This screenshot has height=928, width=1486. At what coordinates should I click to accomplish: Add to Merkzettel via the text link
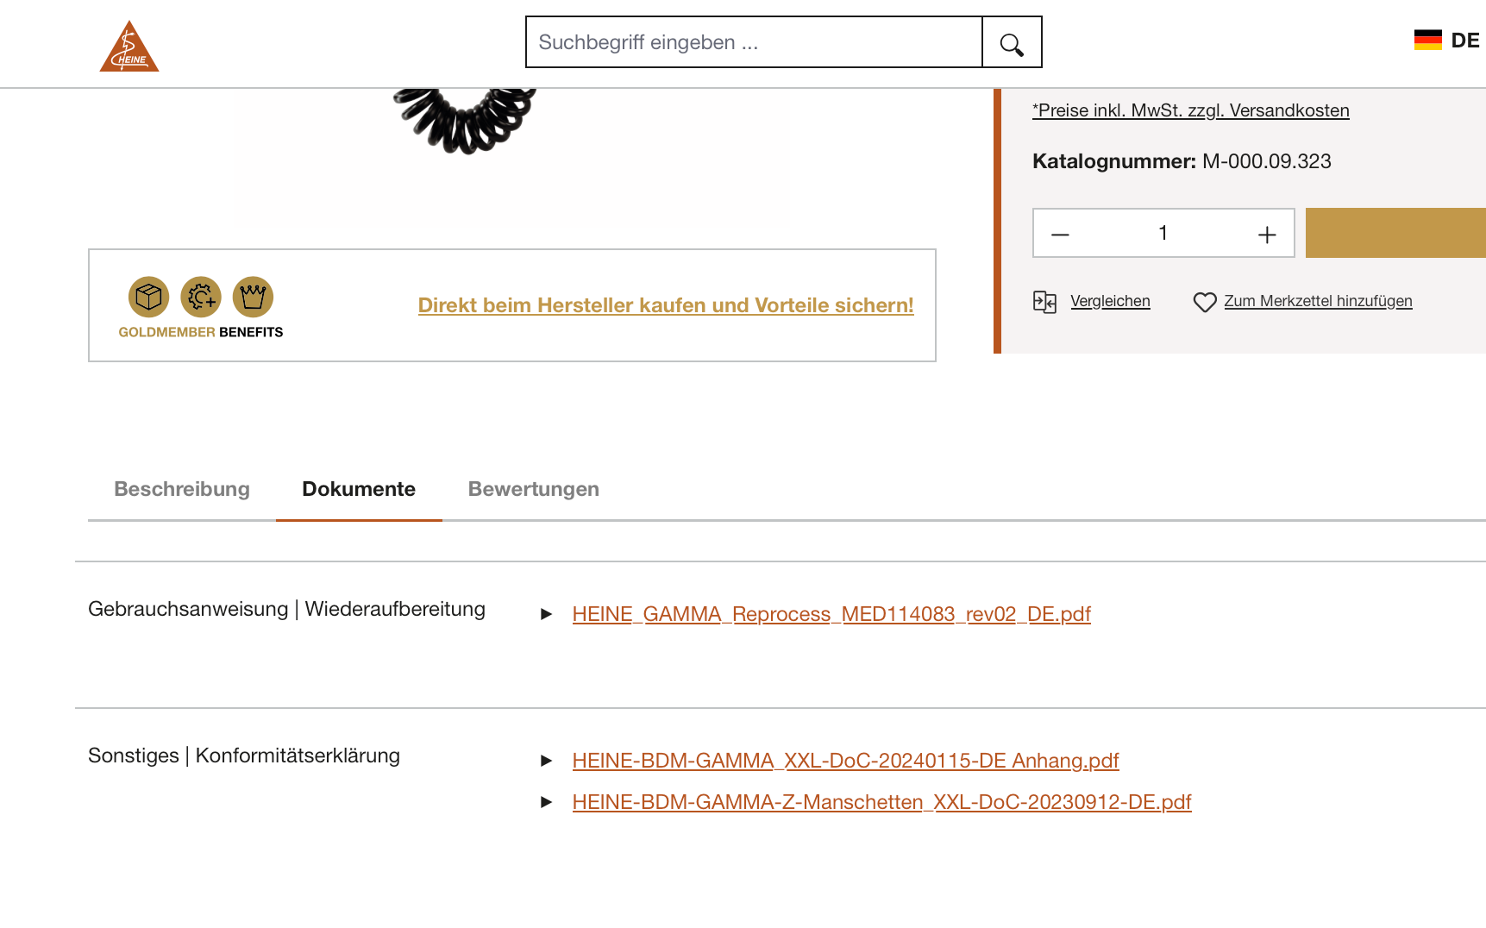(x=1318, y=301)
